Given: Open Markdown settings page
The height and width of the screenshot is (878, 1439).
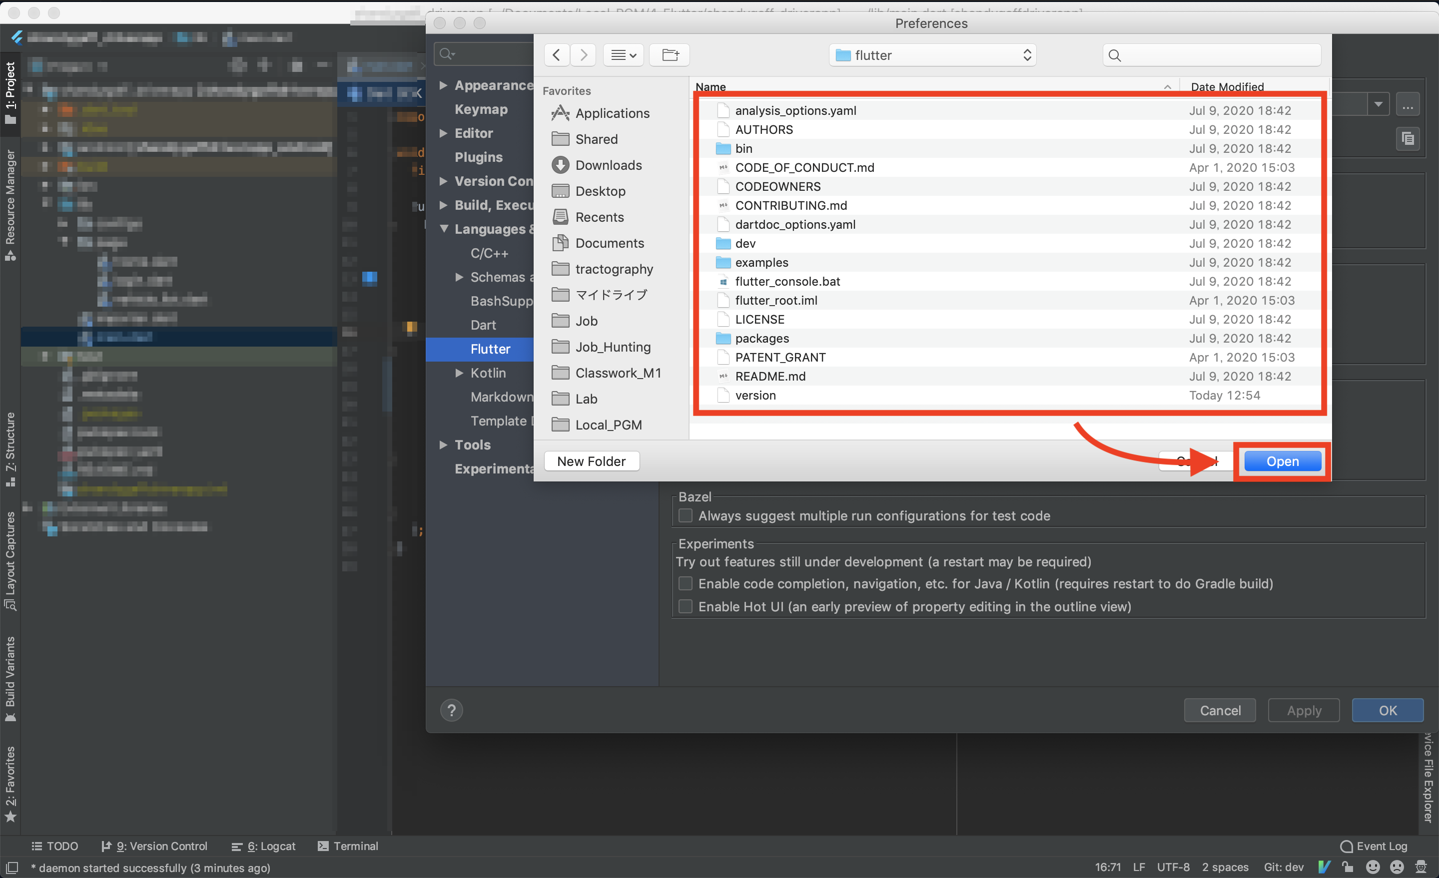Looking at the screenshot, I should (501, 397).
